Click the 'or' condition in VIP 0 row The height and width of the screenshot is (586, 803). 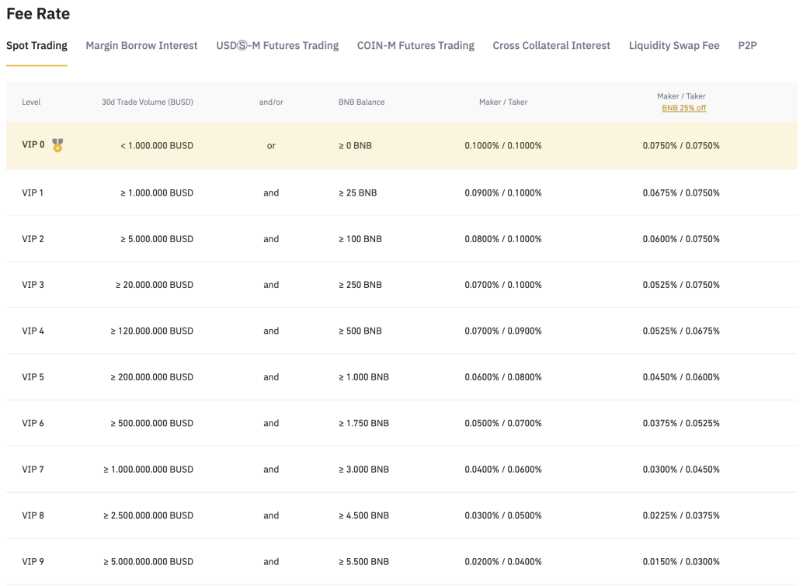point(271,146)
